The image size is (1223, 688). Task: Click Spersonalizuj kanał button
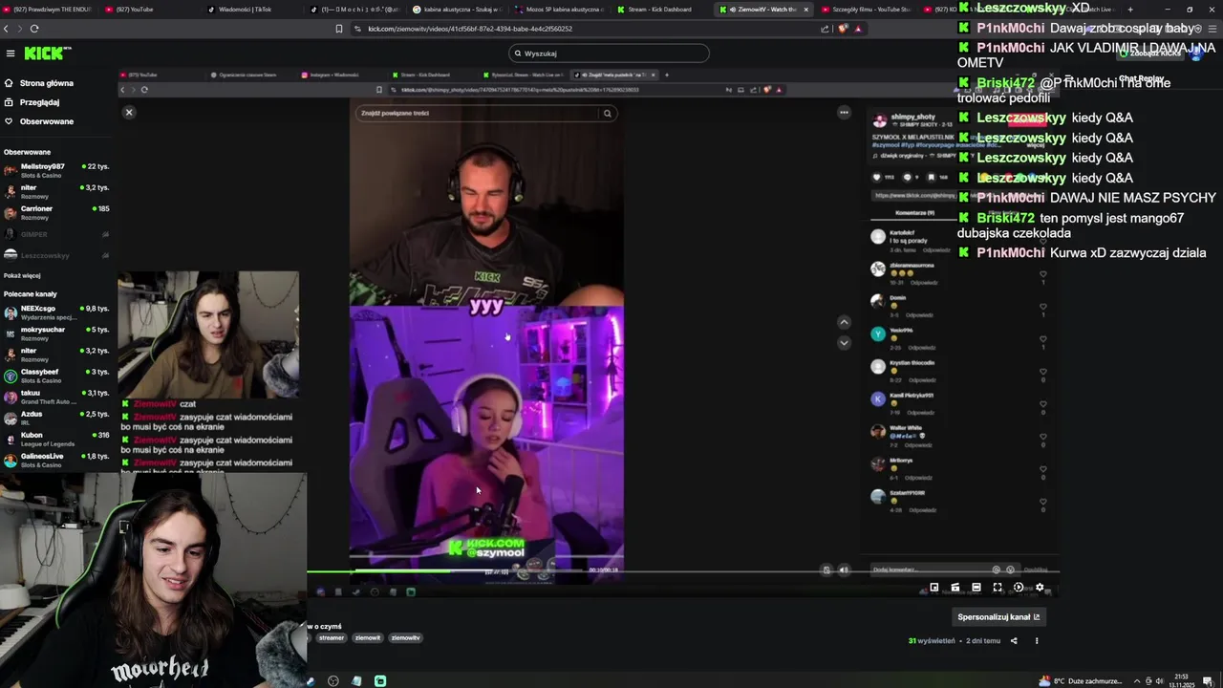coord(998,617)
